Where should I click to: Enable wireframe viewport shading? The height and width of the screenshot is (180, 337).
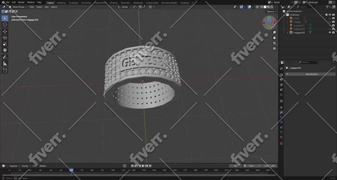(262, 7)
